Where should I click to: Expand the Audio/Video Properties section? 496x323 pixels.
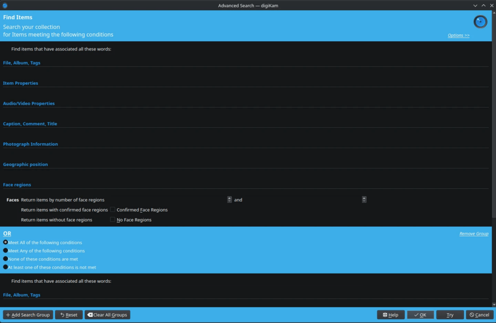click(29, 103)
